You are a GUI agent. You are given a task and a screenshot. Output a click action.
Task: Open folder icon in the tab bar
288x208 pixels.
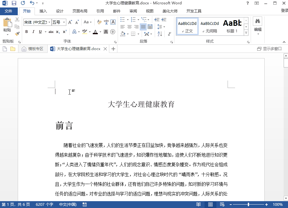[13, 49]
